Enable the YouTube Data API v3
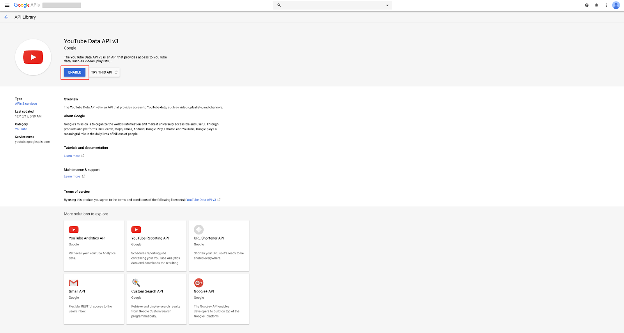Viewport: 624px width, 333px height. (x=74, y=72)
